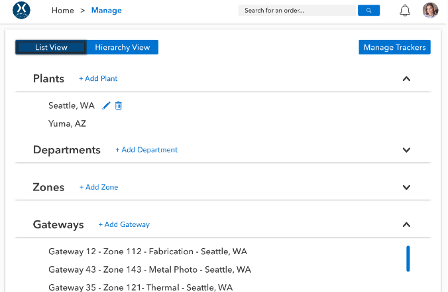The width and height of the screenshot is (448, 292).
Task: Click the Add Department link
Action: coord(146,150)
